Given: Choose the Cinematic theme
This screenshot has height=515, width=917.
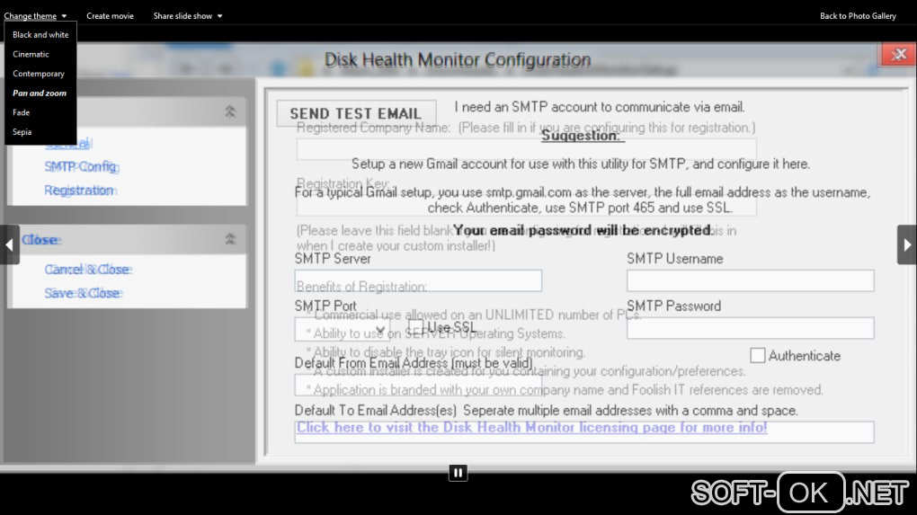Looking at the screenshot, I should 31,54.
